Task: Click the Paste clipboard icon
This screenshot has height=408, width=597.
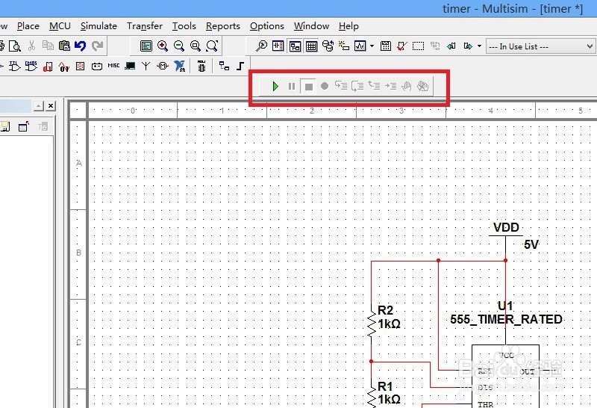Action: click(64, 46)
